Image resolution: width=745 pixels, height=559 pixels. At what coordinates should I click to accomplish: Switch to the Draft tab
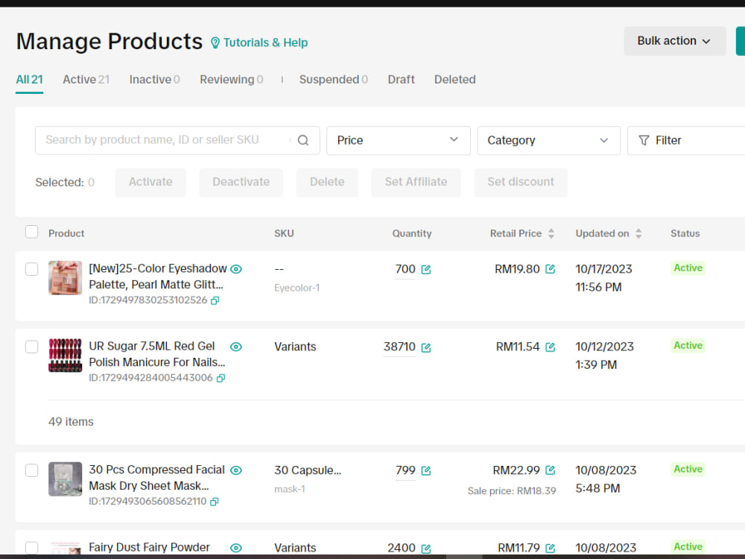401,80
